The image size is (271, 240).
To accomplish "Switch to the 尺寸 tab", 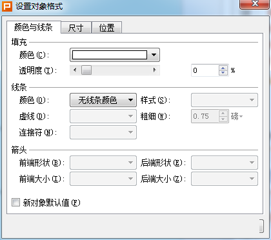I will [76, 28].
